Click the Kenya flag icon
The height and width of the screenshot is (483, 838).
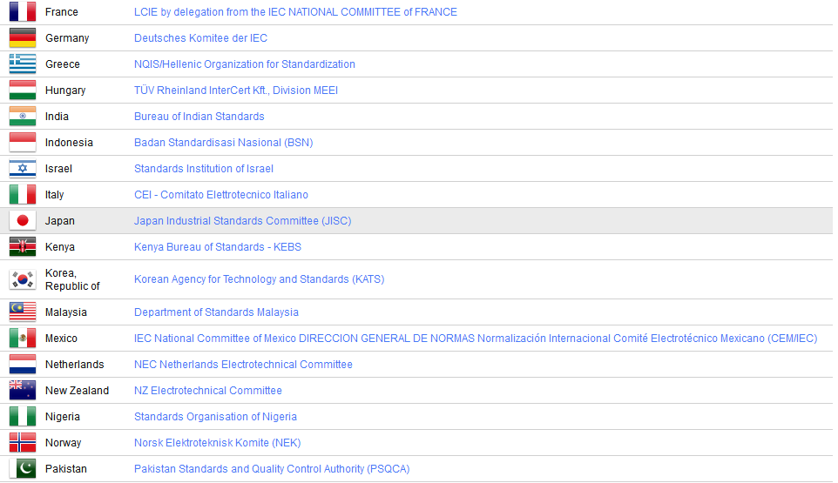(23, 247)
